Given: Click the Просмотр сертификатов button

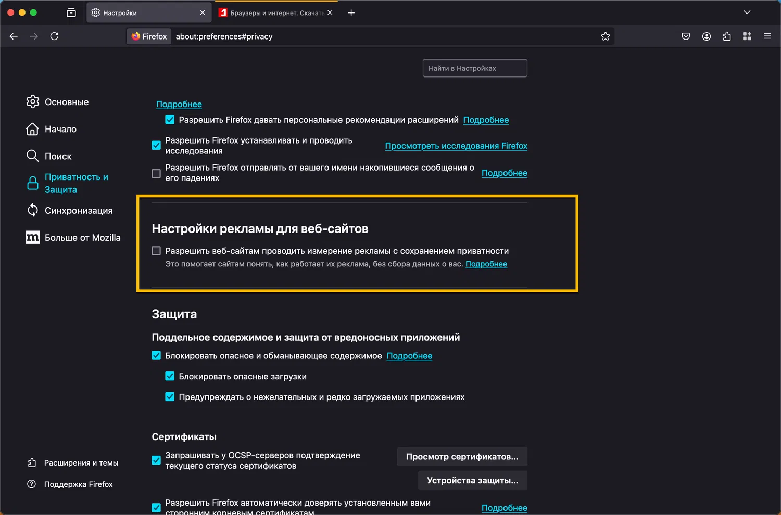Looking at the screenshot, I should pos(462,457).
